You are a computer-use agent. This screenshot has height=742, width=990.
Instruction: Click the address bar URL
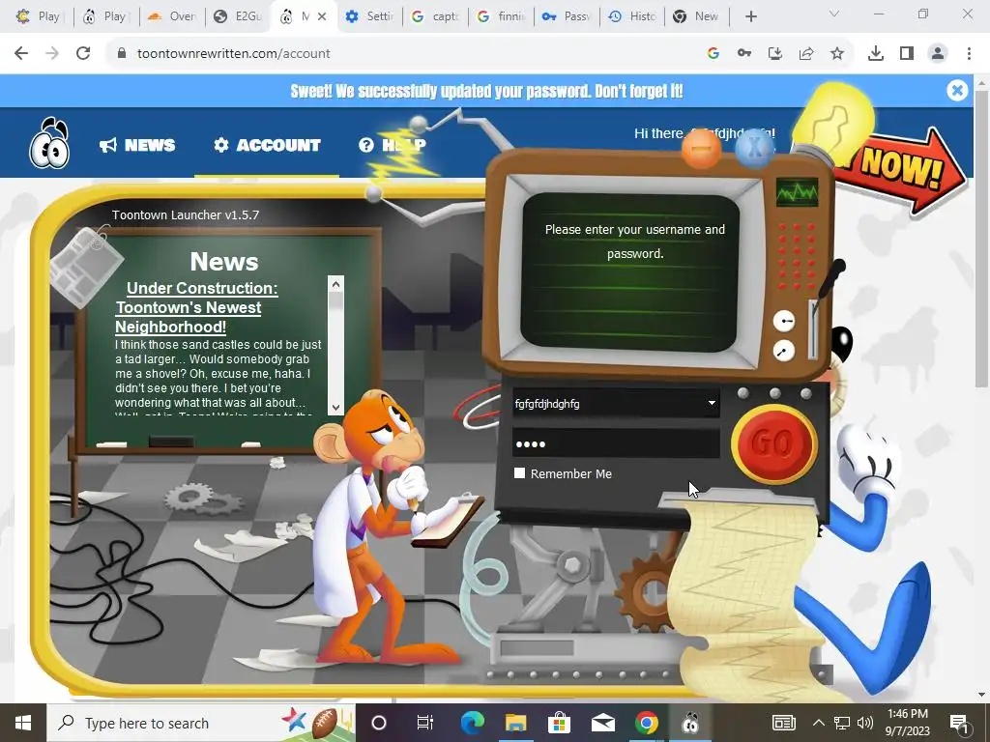[234, 54]
